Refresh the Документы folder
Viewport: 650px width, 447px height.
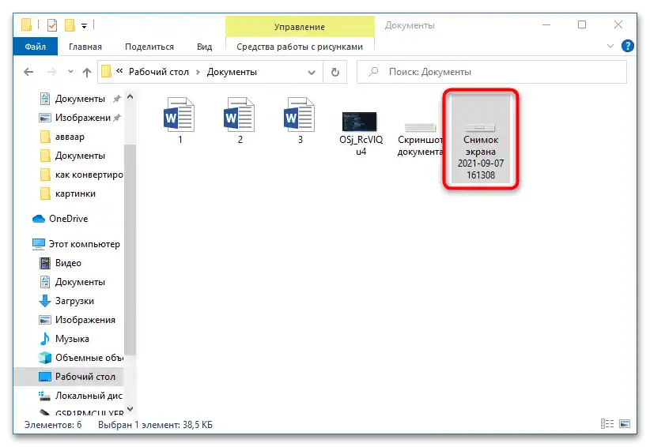[335, 73]
